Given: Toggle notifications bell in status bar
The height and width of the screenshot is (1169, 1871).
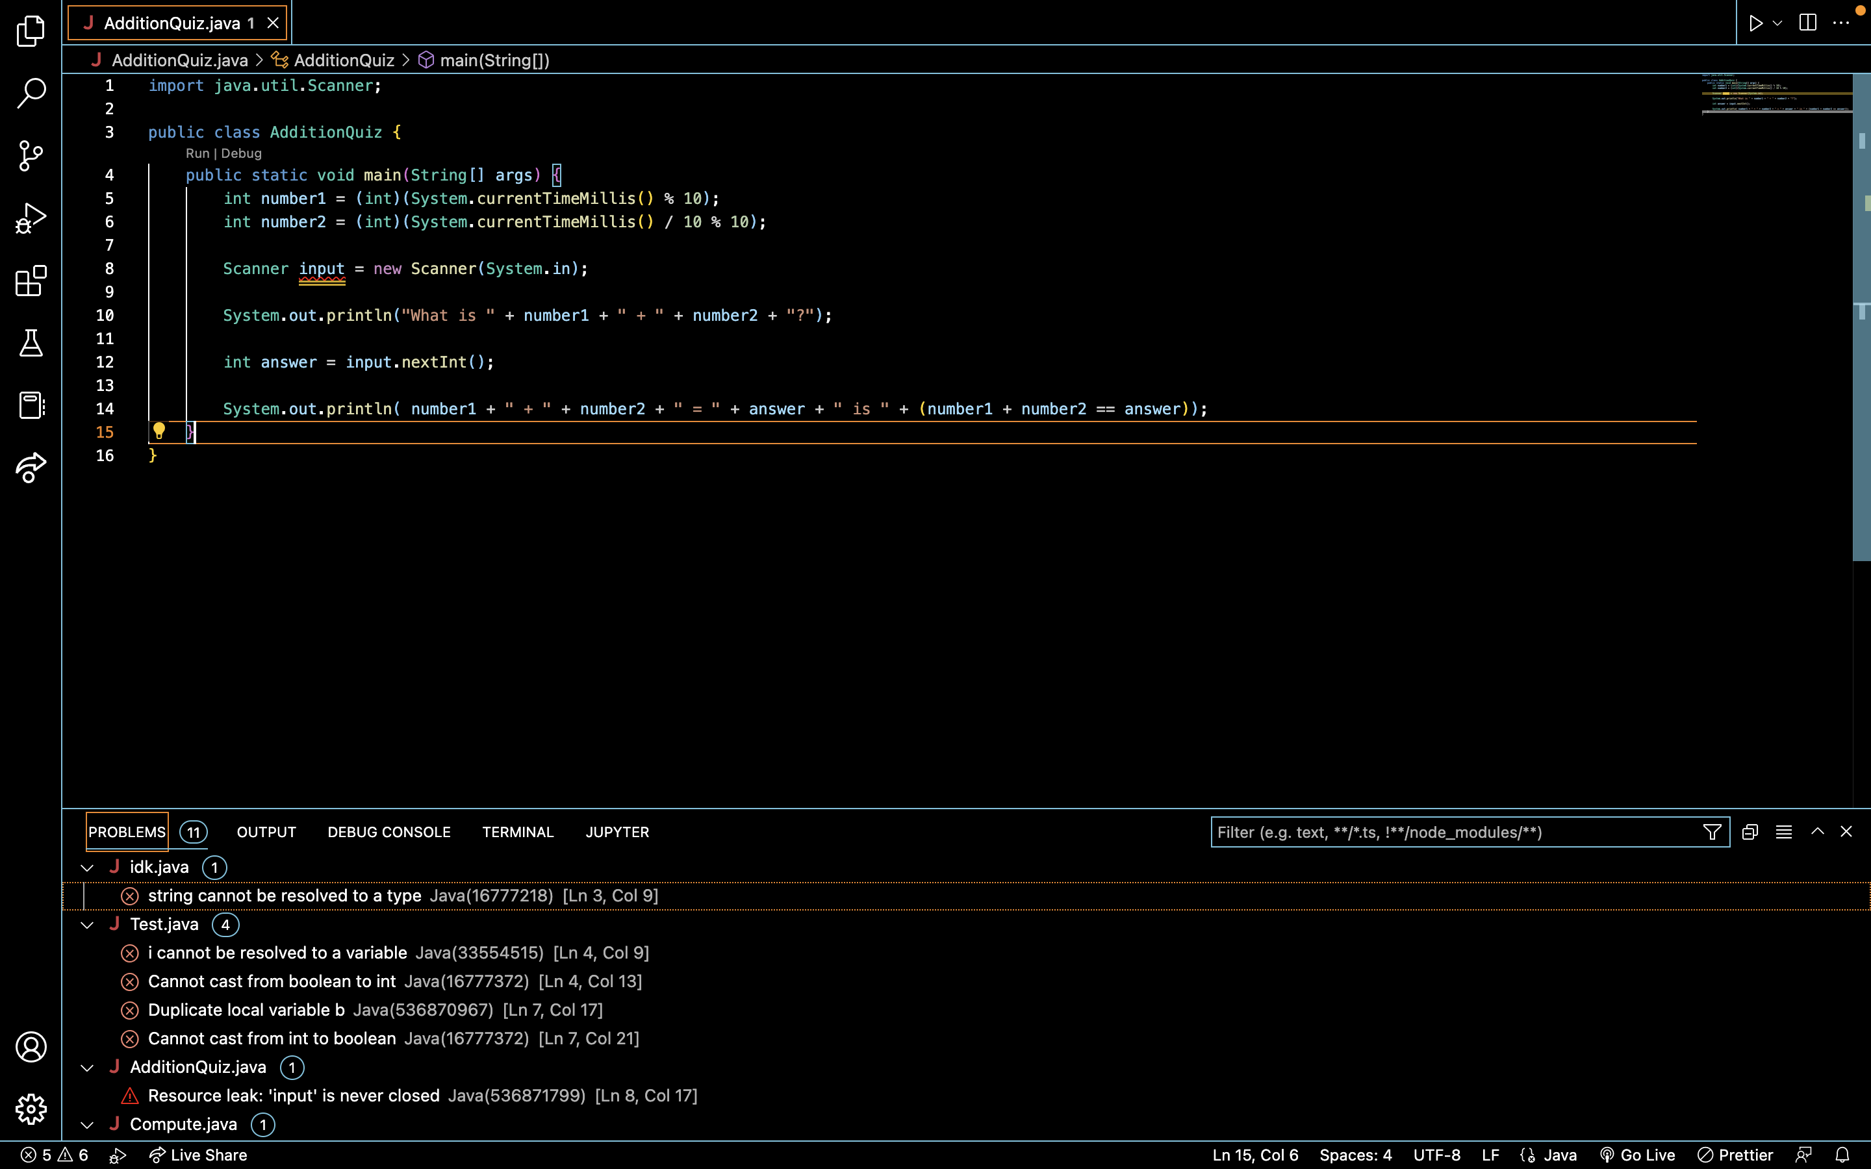Looking at the screenshot, I should click(1842, 1155).
